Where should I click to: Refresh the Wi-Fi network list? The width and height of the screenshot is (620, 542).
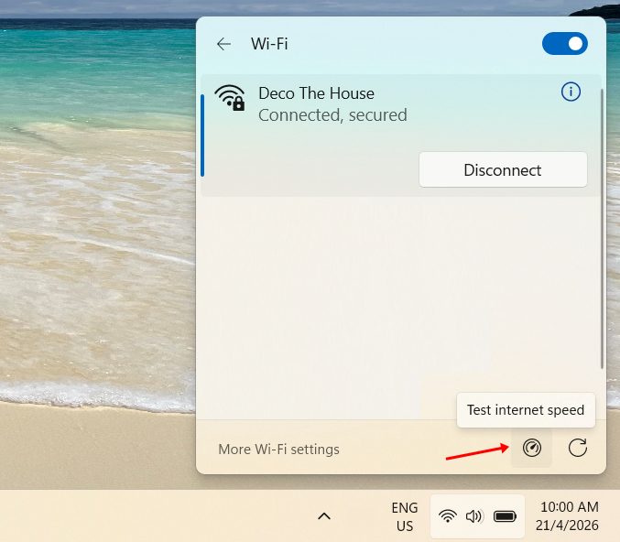click(577, 448)
